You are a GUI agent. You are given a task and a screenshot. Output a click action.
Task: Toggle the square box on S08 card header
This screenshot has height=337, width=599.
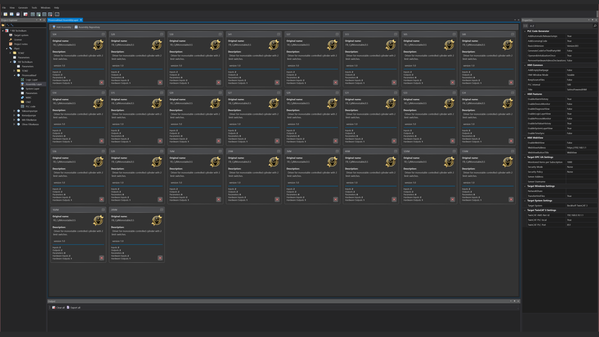(513, 34)
